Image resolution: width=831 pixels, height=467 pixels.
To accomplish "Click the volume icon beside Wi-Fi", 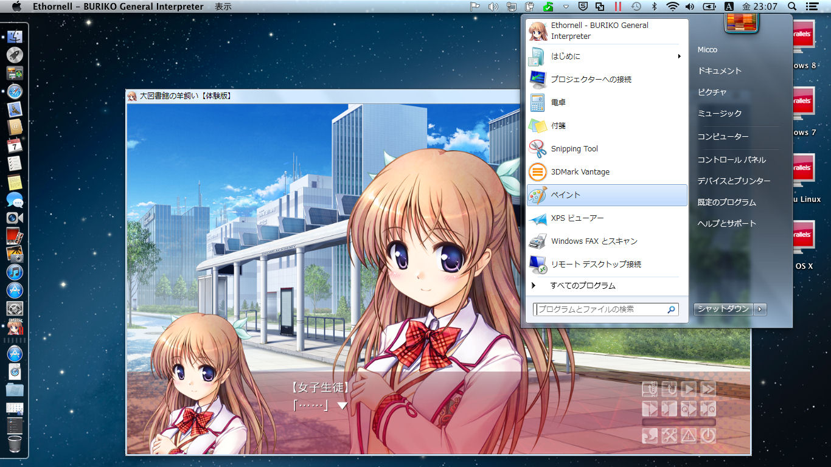I will pyautogui.click(x=690, y=7).
